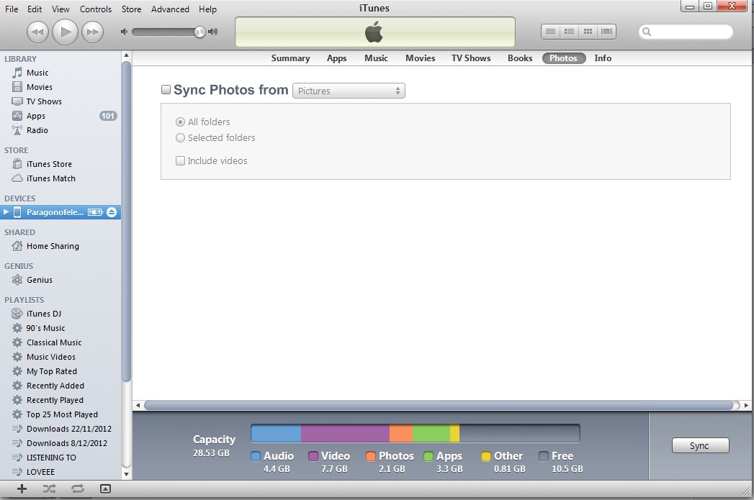This screenshot has height=500, width=754.
Task: Click the Next track fast-forward button
Action: [92, 32]
